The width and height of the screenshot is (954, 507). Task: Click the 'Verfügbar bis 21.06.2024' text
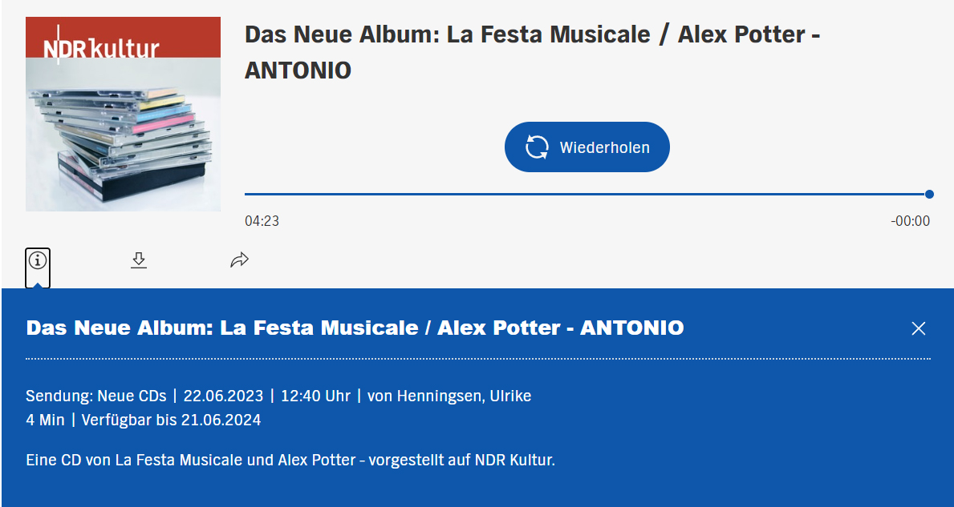(x=171, y=420)
